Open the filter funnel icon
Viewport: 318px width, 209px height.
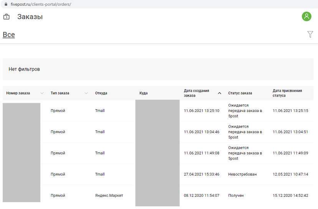pos(310,35)
